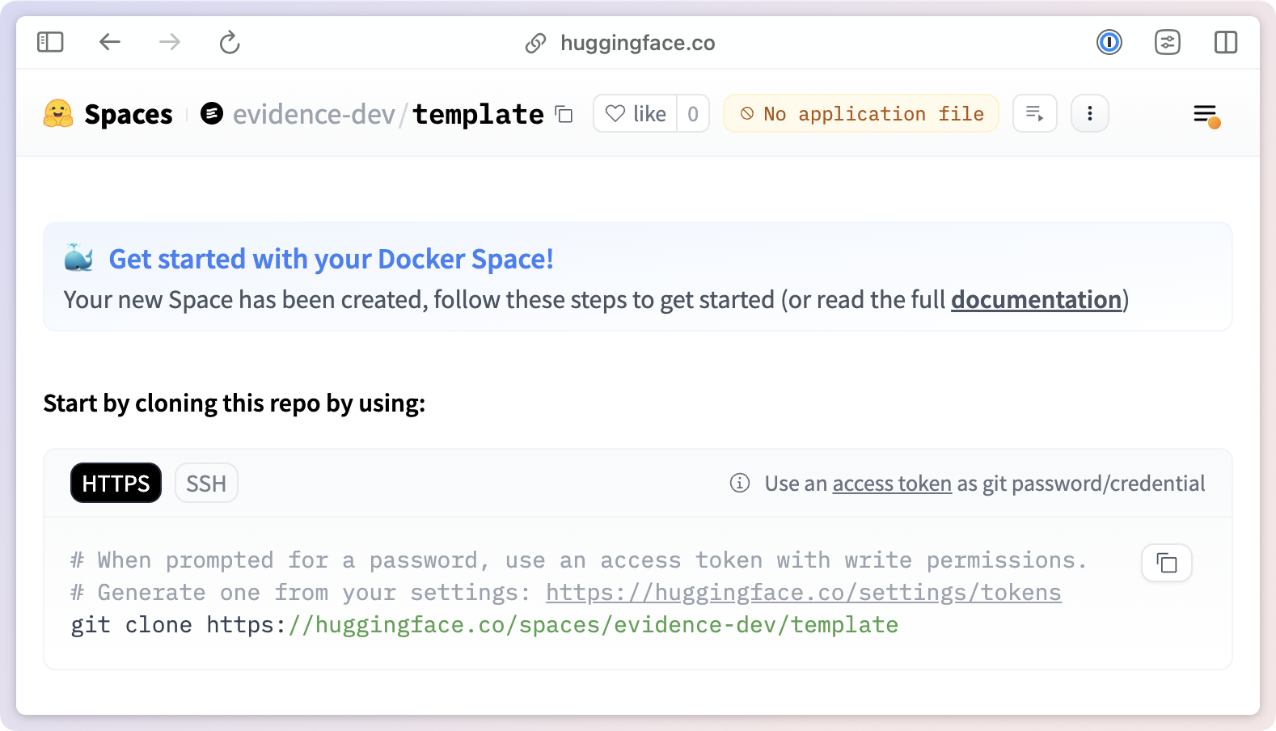Viewport: 1276px width, 731px height.
Task: Click the Hugging Face emoji logo
Action: coord(58,114)
